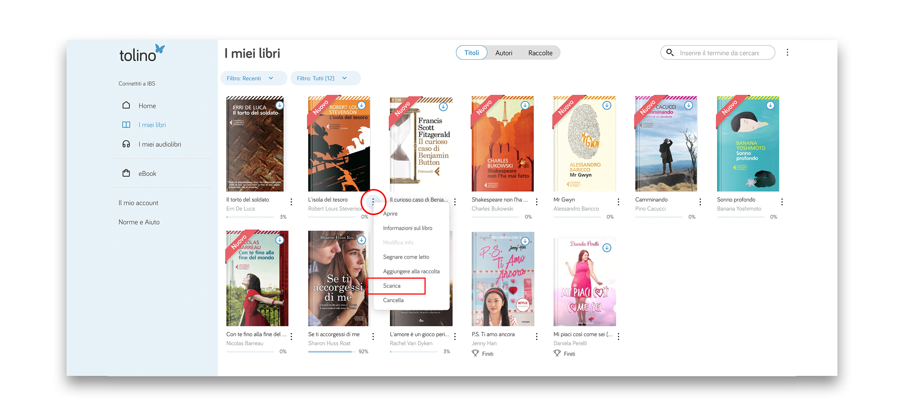Open three-dot menu for Se ti accorgessi di me
The image size is (904, 416).
373,336
